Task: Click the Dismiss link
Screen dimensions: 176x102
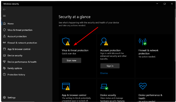Action: pyautogui.click(x=104, y=73)
